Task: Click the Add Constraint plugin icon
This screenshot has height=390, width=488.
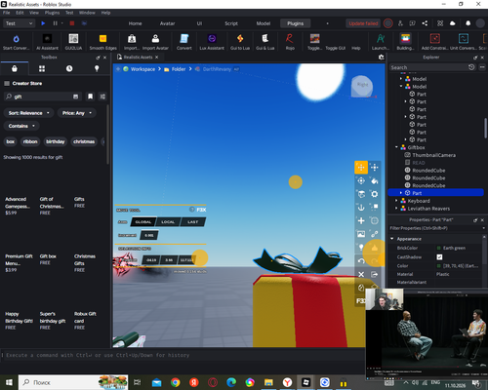Action: [435, 39]
